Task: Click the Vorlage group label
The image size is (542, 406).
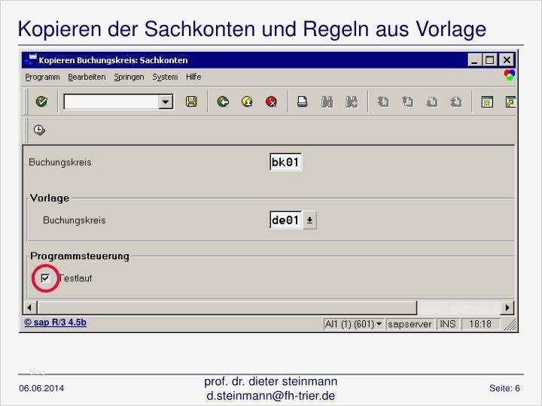Action: [x=50, y=198]
